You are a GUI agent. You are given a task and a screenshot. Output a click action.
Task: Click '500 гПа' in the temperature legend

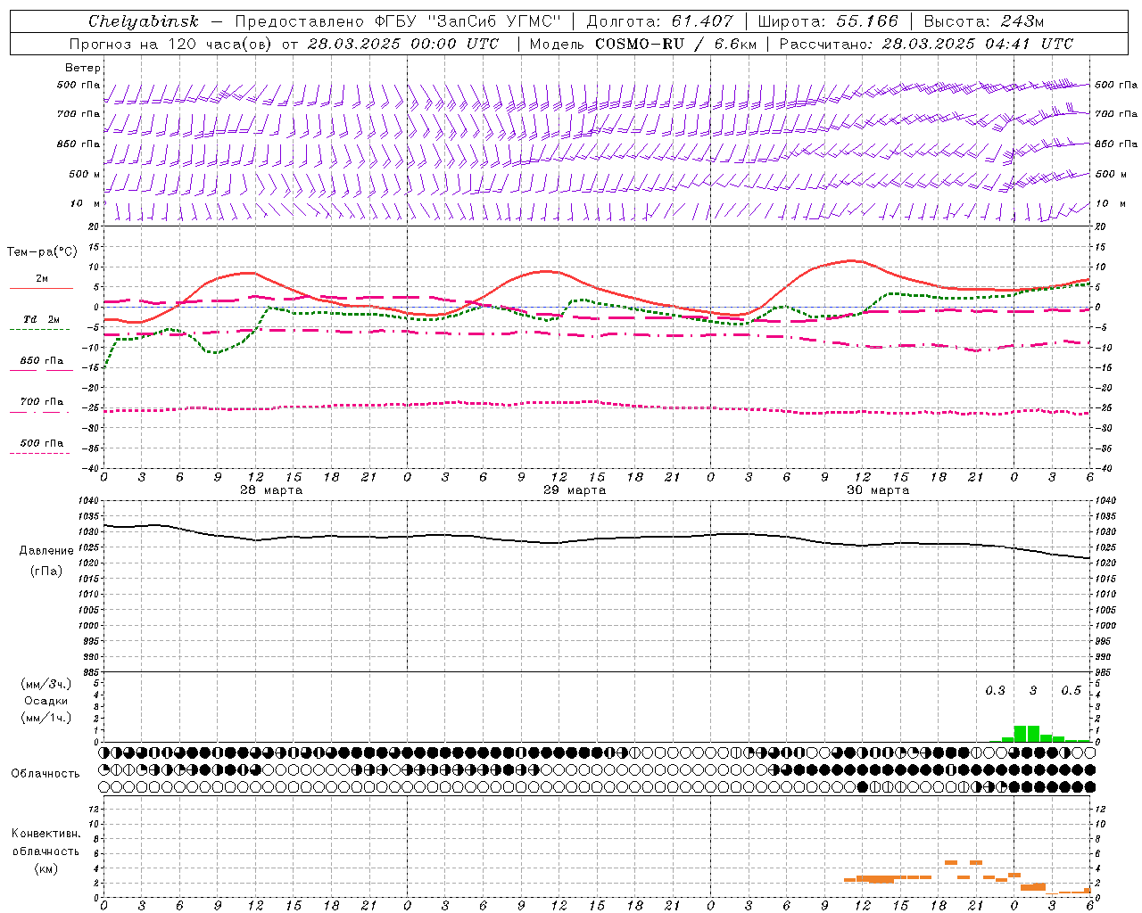pyautogui.click(x=42, y=442)
